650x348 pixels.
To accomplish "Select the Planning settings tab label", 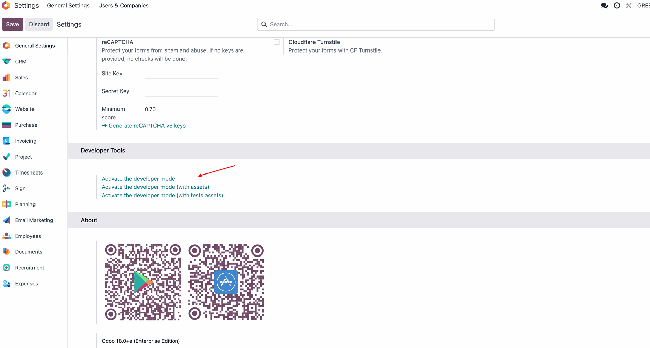I will 25,204.
